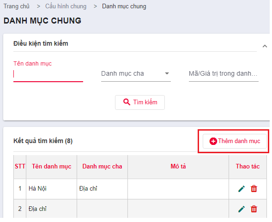Click the DANH MỤC CHUNG page title
The width and height of the screenshot is (272, 222).
tap(42, 21)
